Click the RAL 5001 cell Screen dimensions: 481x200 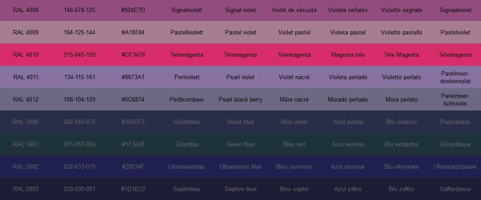pos(26,144)
